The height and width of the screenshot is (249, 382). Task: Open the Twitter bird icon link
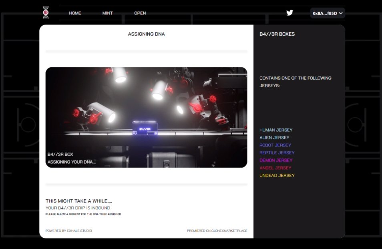(290, 13)
